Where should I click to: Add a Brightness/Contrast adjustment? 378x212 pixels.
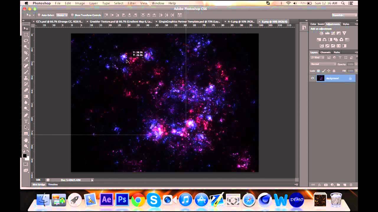(x=321, y=33)
